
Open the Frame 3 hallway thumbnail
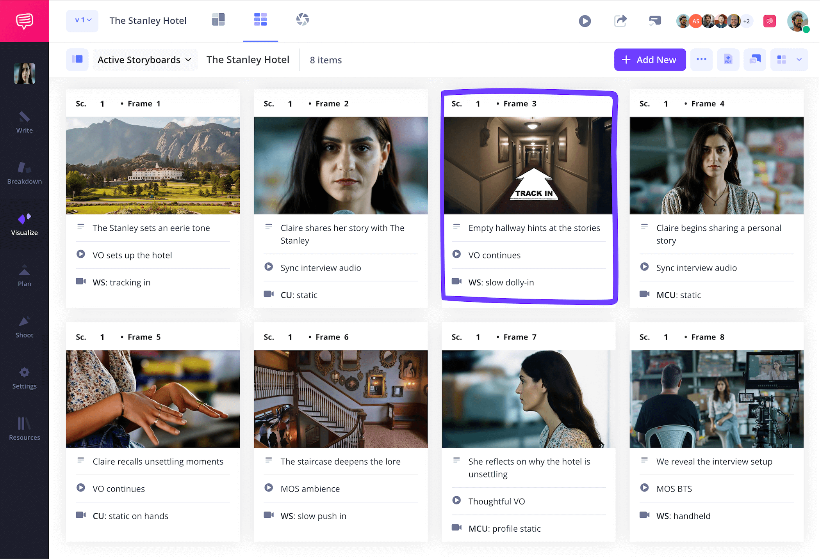(x=528, y=165)
